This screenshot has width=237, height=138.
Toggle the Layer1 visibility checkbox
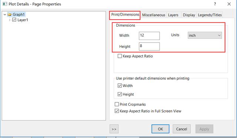(x=14, y=20)
